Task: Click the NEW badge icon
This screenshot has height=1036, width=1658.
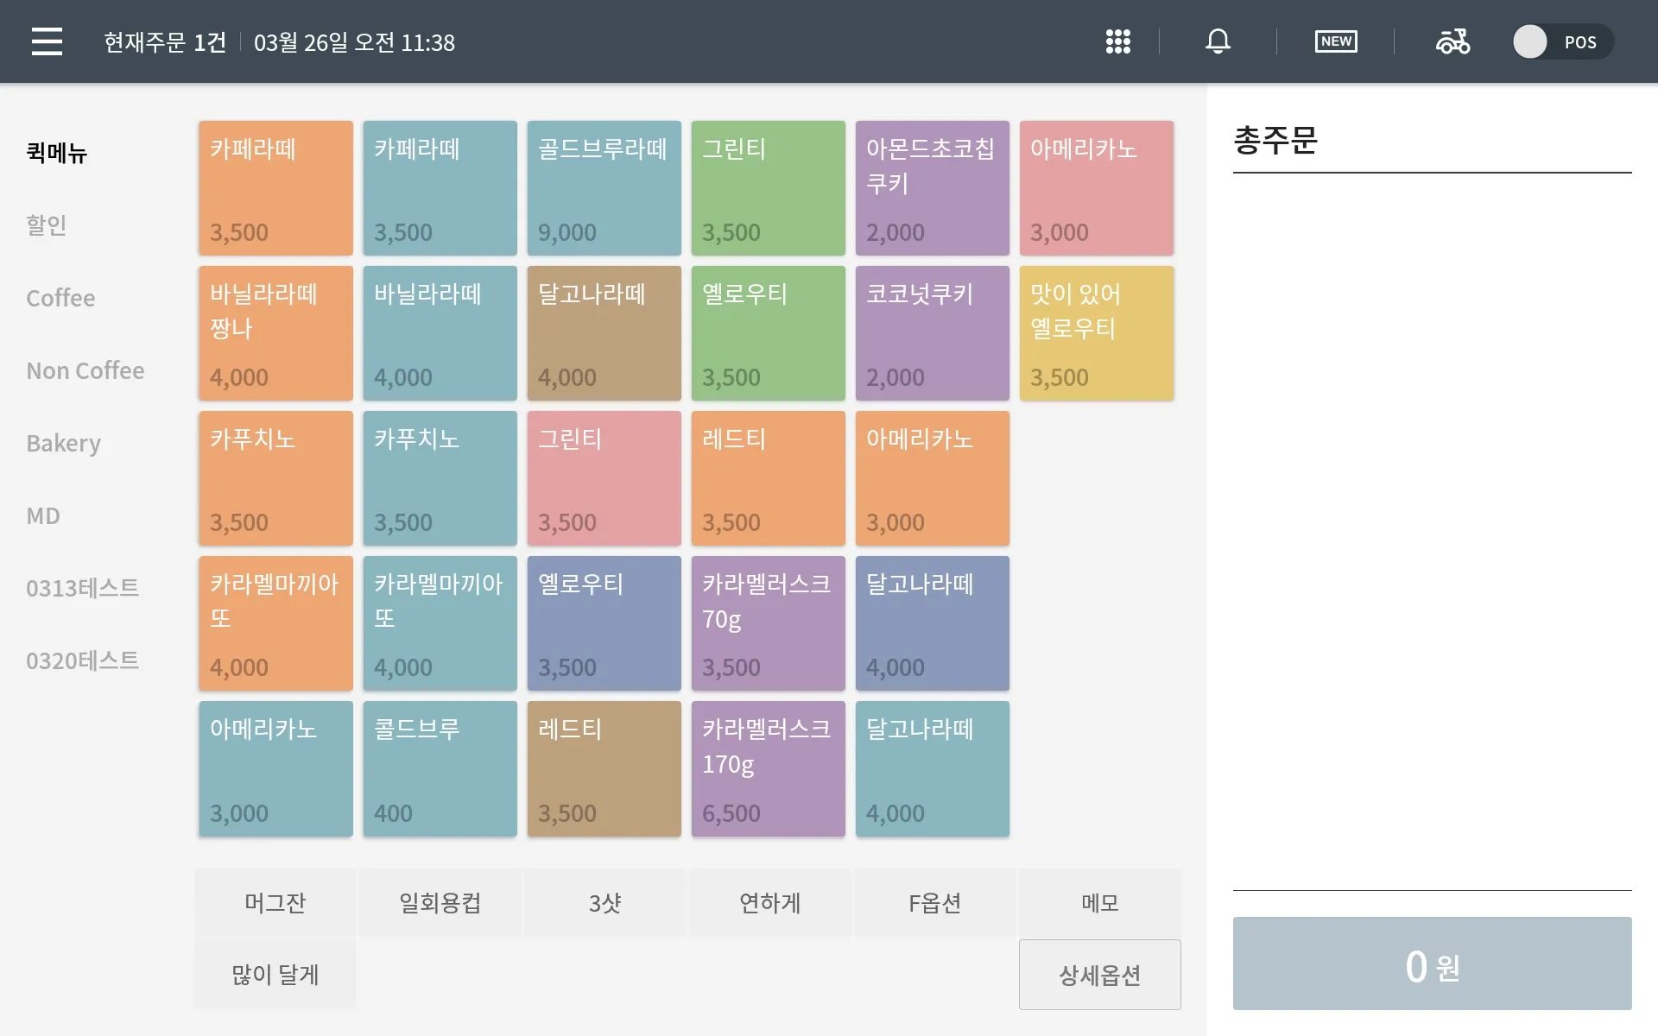Action: pyautogui.click(x=1335, y=41)
